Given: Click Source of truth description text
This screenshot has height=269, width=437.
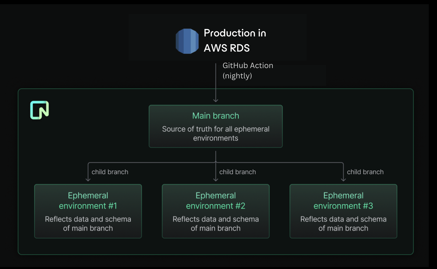Looking at the screenshot, I should pos(216,133).
